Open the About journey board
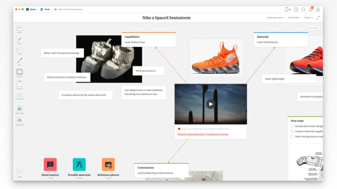 click(x=50, y=165)
